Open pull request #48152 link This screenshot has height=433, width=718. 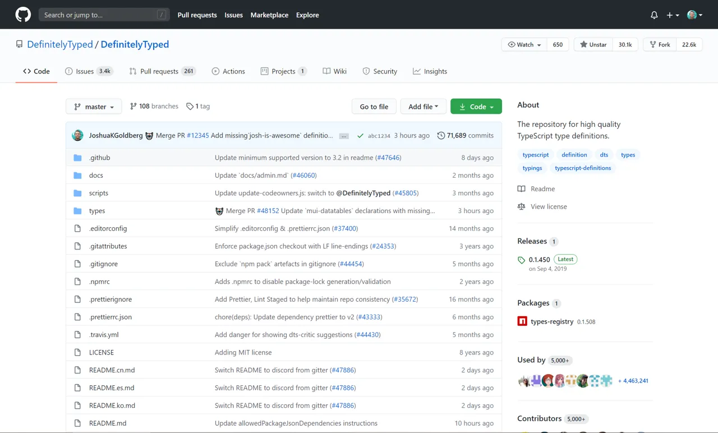click(x=268, y=210)
